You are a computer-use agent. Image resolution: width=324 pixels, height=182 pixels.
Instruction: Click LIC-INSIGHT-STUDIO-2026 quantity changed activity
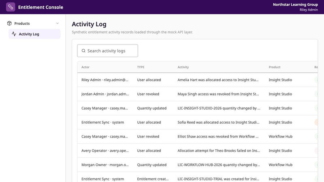click(219, 108)
